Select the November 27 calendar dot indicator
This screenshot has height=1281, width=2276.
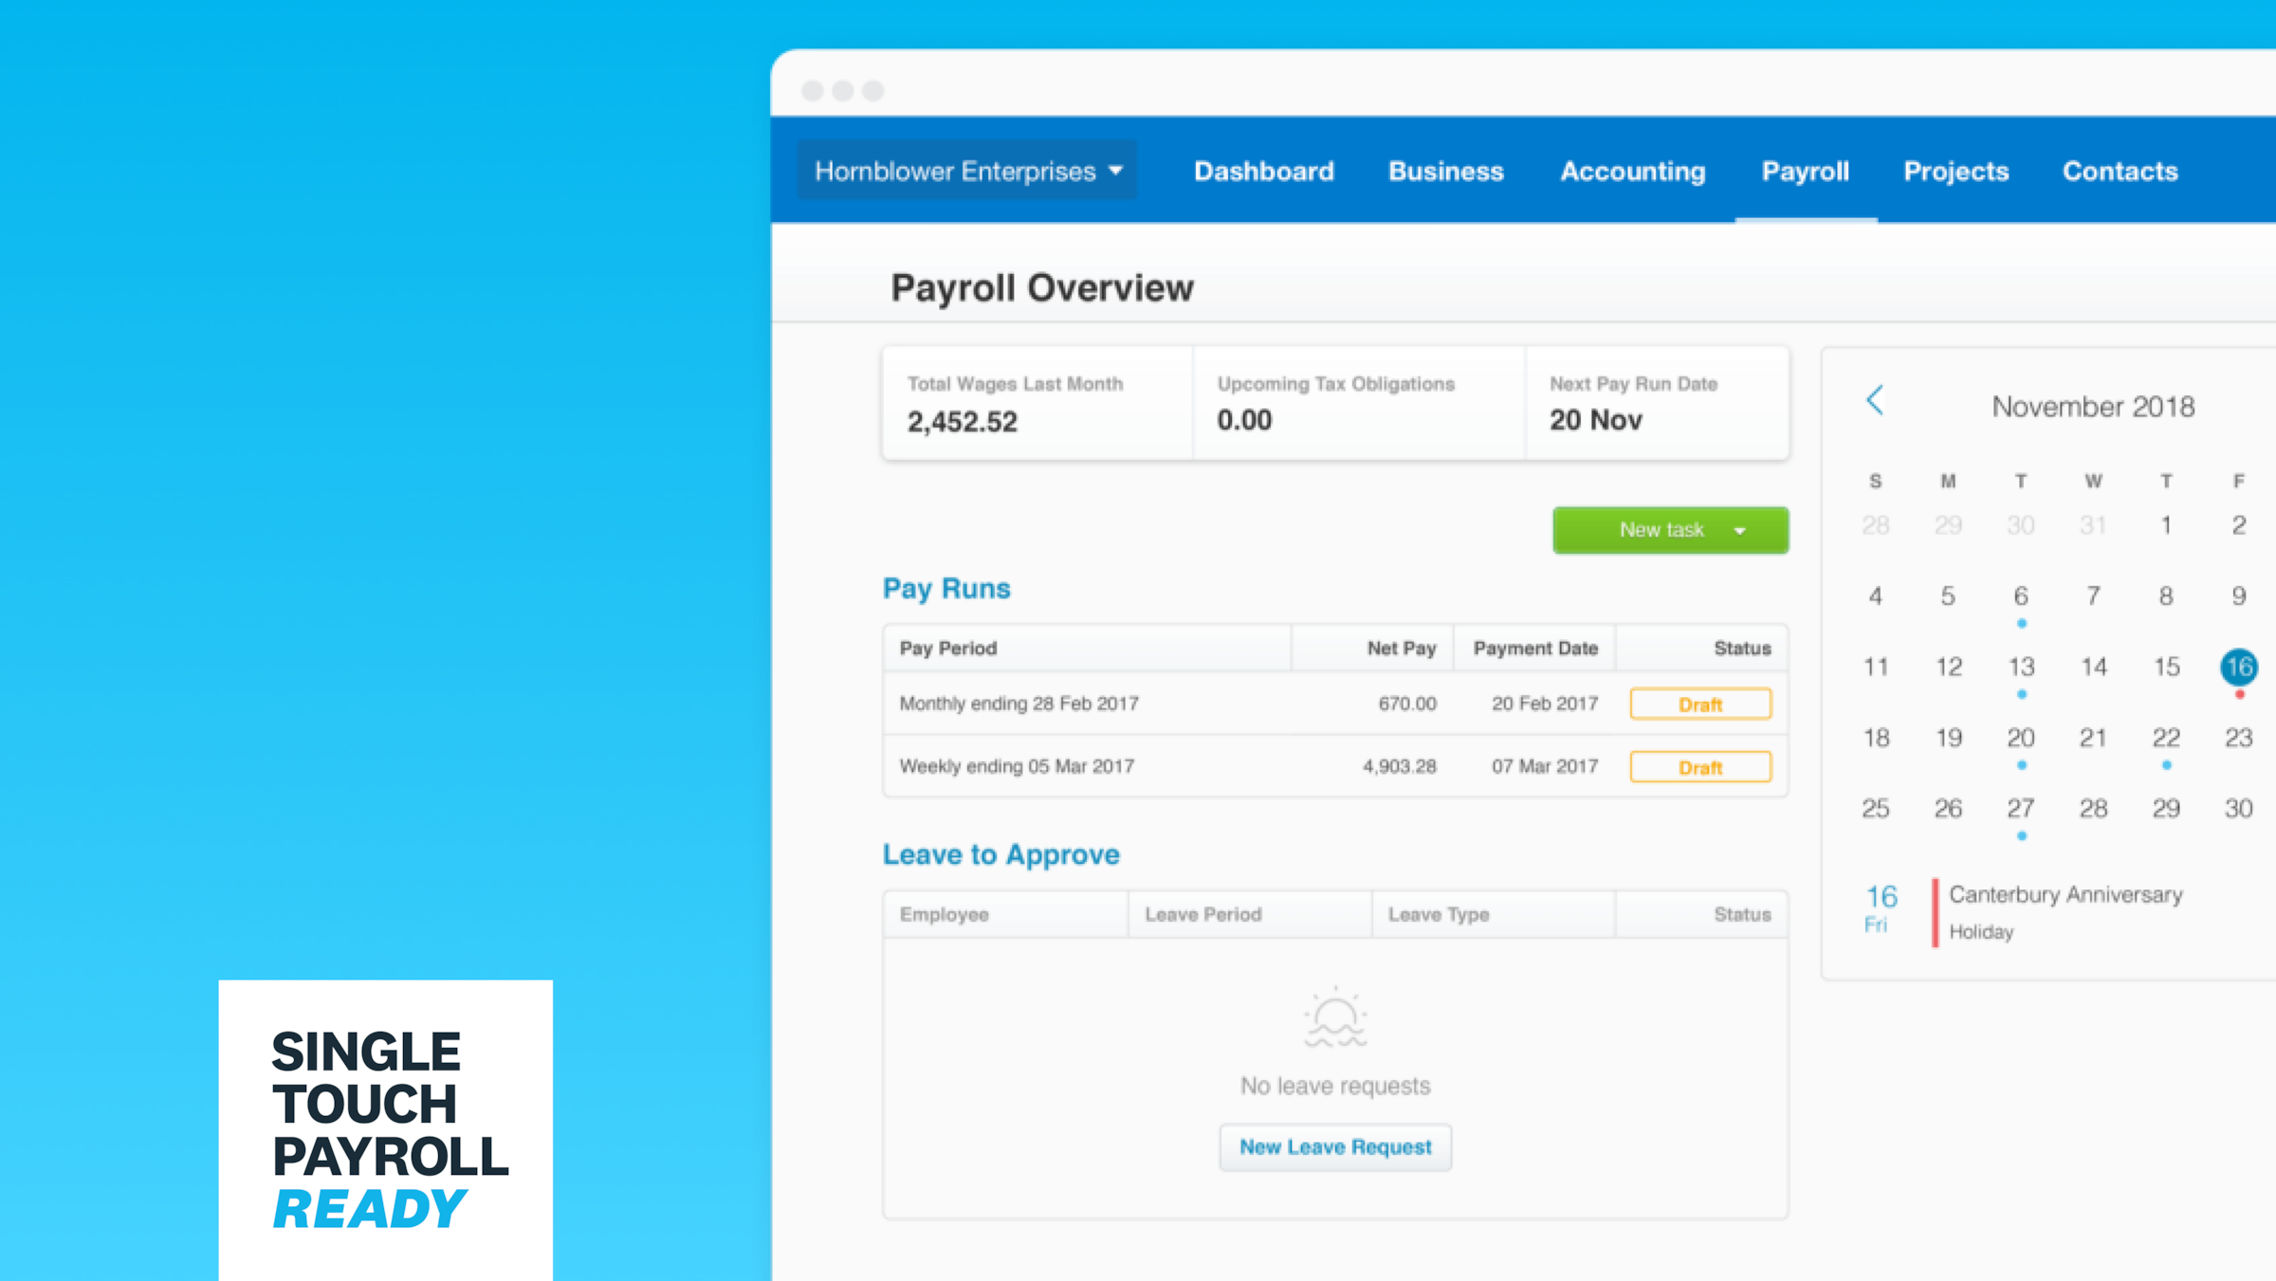(2021, 835)
